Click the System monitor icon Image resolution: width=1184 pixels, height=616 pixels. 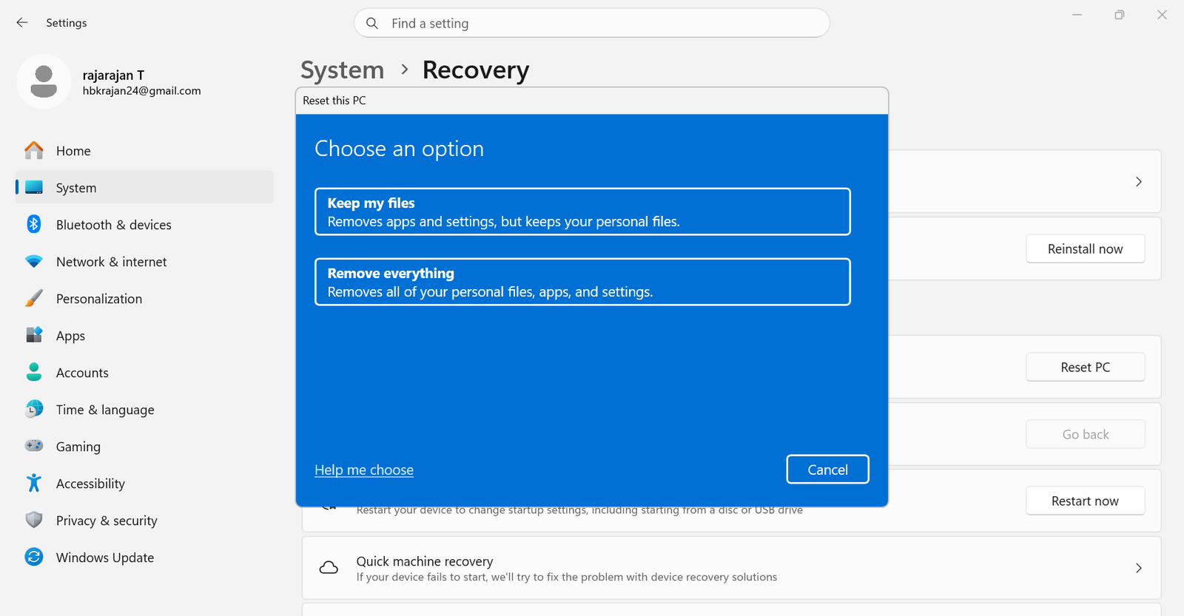pos(34,188)
